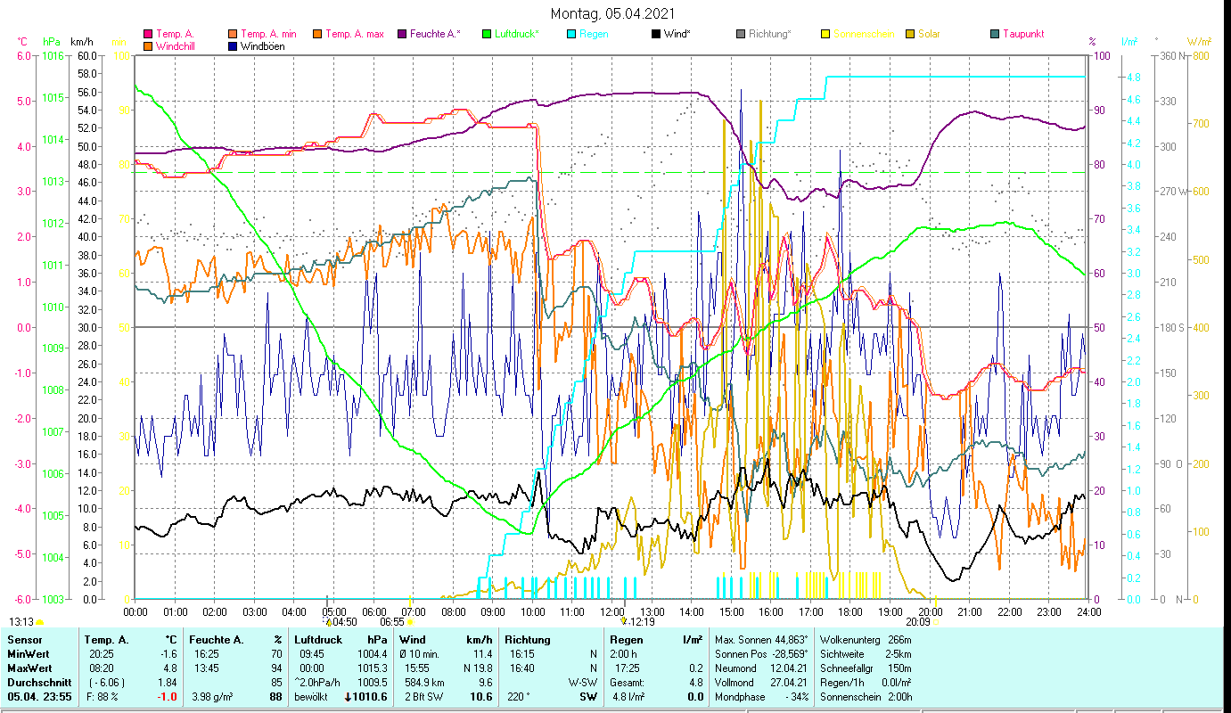Click the Sonnenschein 2:00h duration entry

[x=866, y=697]
